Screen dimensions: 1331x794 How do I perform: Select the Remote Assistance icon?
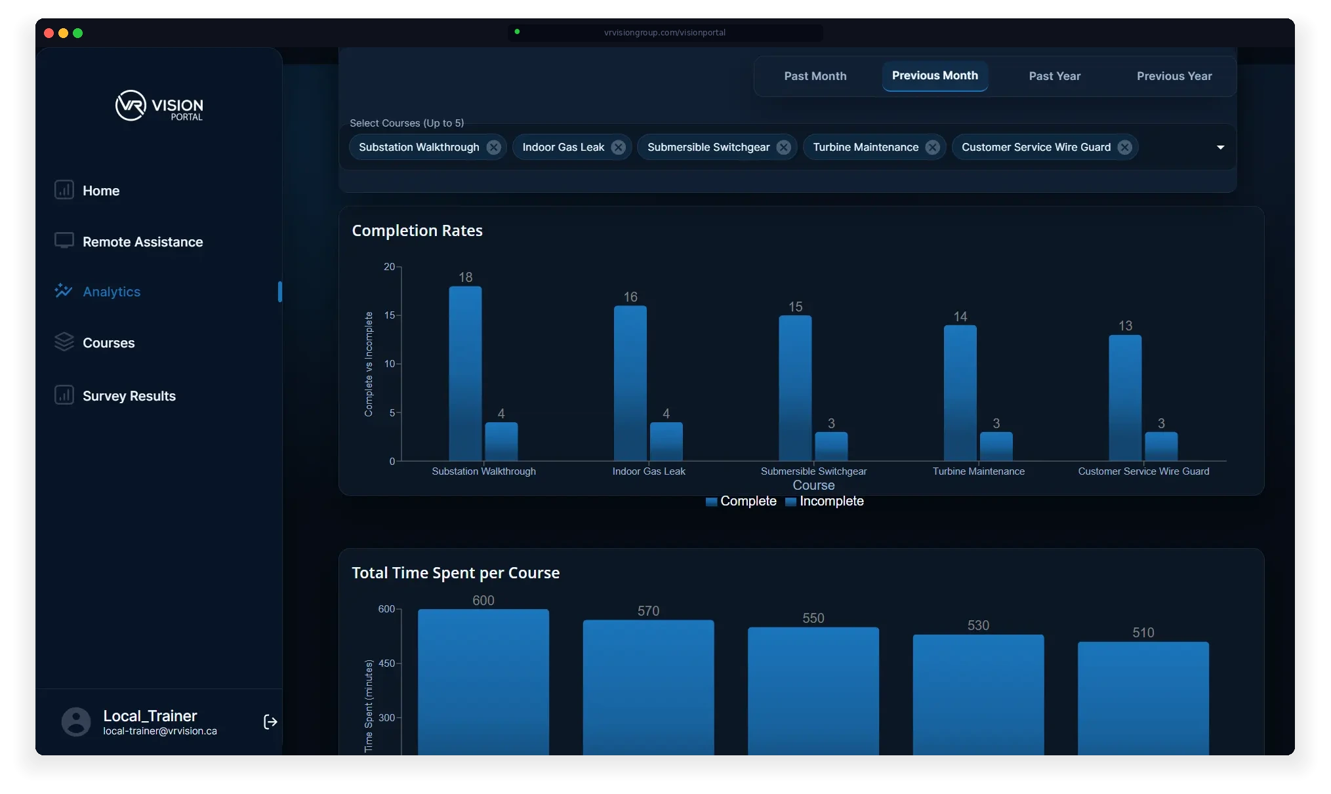coord(64,241)
